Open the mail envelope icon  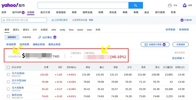click(185, 5)
